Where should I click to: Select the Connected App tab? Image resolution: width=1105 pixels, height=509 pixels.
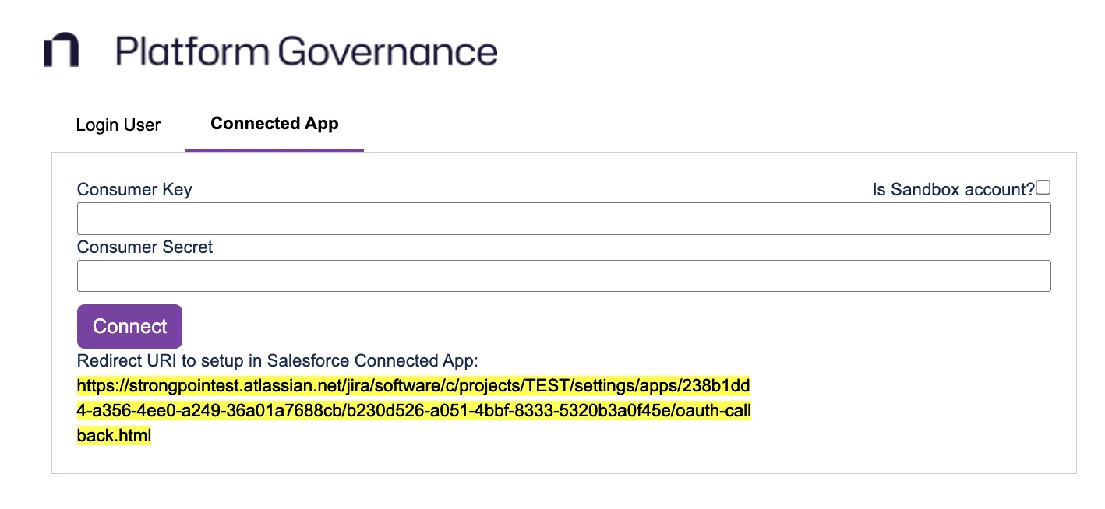274,123
